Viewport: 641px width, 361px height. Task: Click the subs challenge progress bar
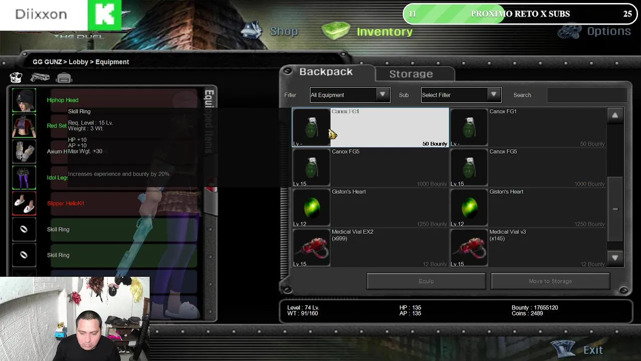(520, 14)
